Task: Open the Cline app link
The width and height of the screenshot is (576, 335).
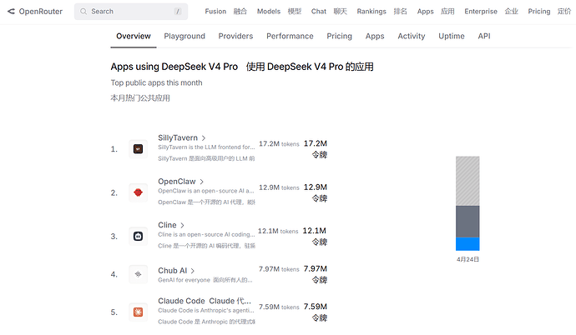Action: point(167,225)
